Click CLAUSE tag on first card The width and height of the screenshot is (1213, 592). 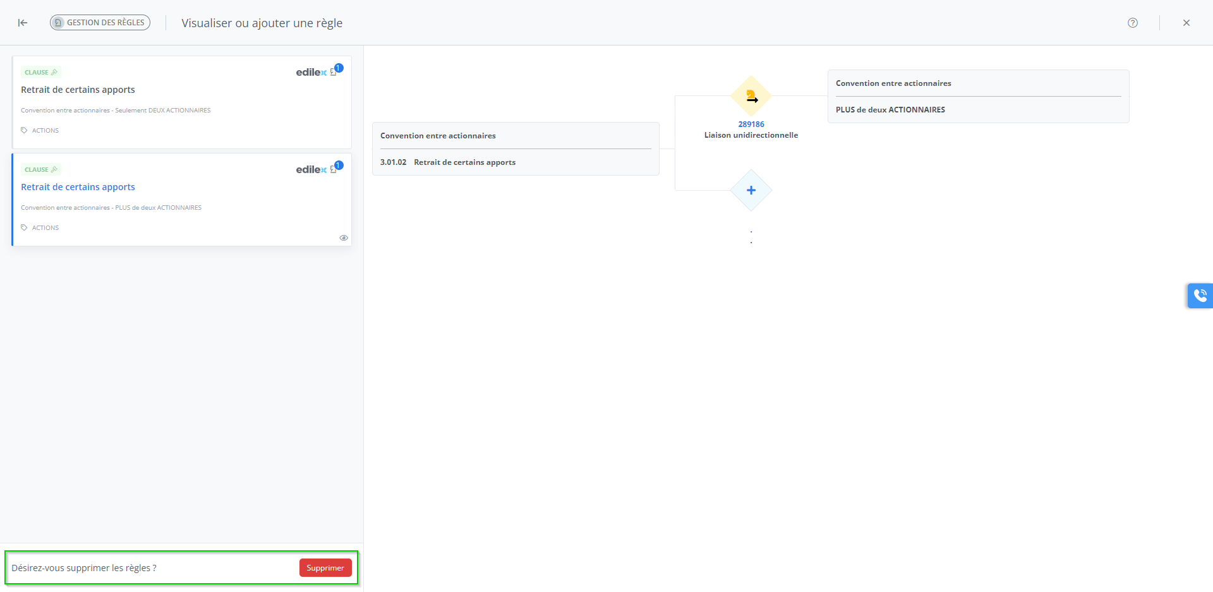point(40,72)
